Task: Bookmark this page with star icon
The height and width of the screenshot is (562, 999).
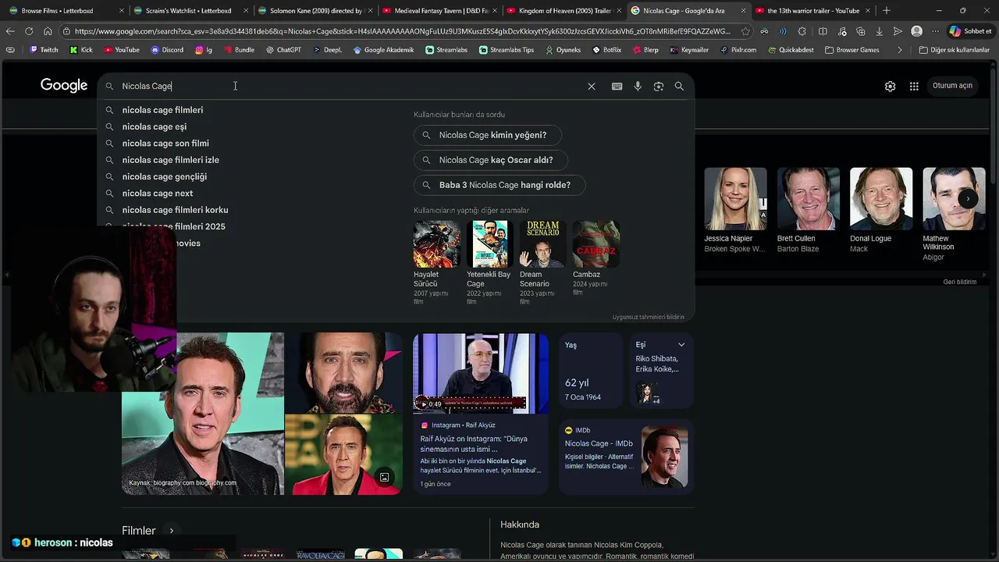Action: (x=745, y=31)
